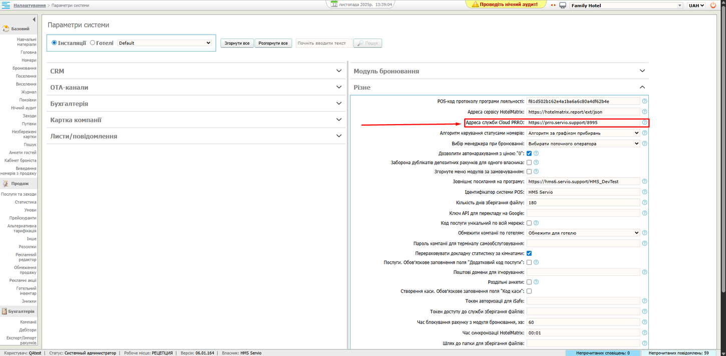Toggle Перераховувати докладну статистику за кімнатами checkbox
The width and height of the screenshot is (726, 356).
coord(529,253)
